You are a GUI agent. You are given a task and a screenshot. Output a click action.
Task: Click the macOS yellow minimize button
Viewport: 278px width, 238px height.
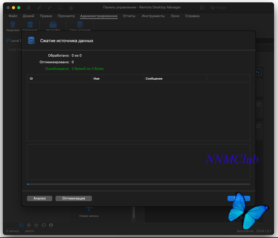coord(13,8)
